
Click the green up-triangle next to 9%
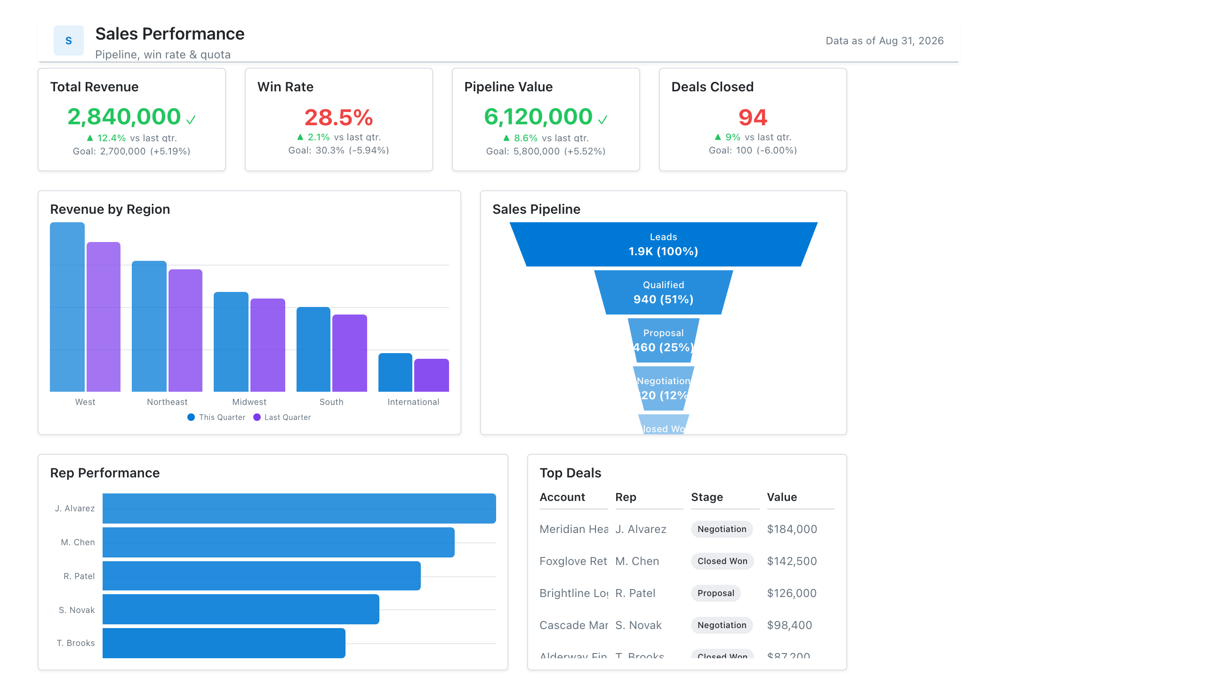coord(718,137)
